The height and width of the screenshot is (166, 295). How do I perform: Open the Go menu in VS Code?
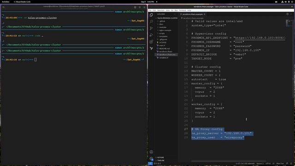click(x=172, y=10)
